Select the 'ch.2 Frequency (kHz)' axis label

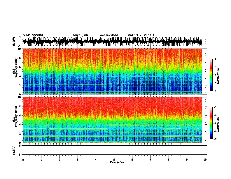point(15,116)
